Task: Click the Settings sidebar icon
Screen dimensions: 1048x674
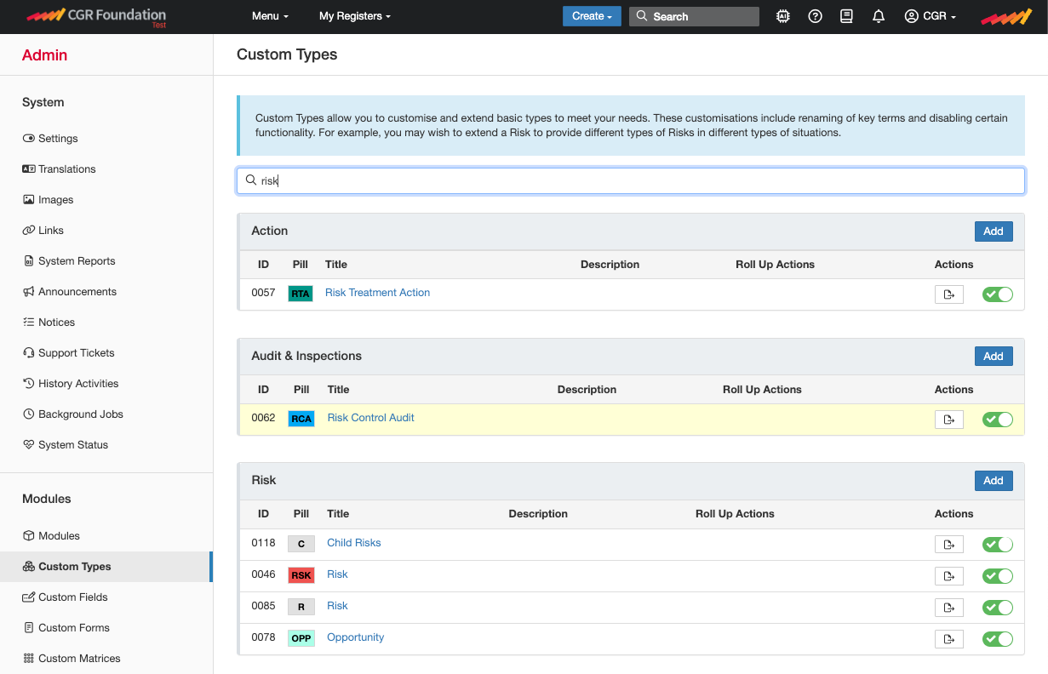Action: (29, 138)
